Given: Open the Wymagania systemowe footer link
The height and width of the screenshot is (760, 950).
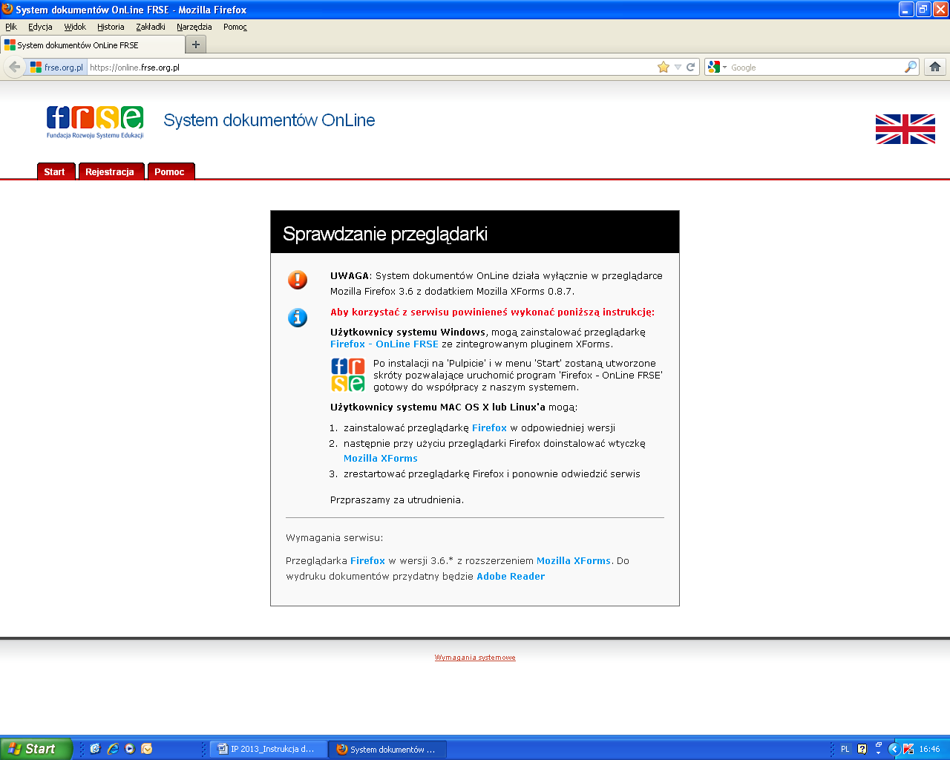Looking at the screenshot, I should [x=475, y=658].
